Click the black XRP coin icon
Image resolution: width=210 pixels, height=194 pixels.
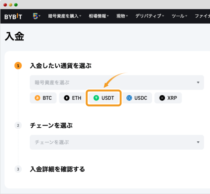162,98
